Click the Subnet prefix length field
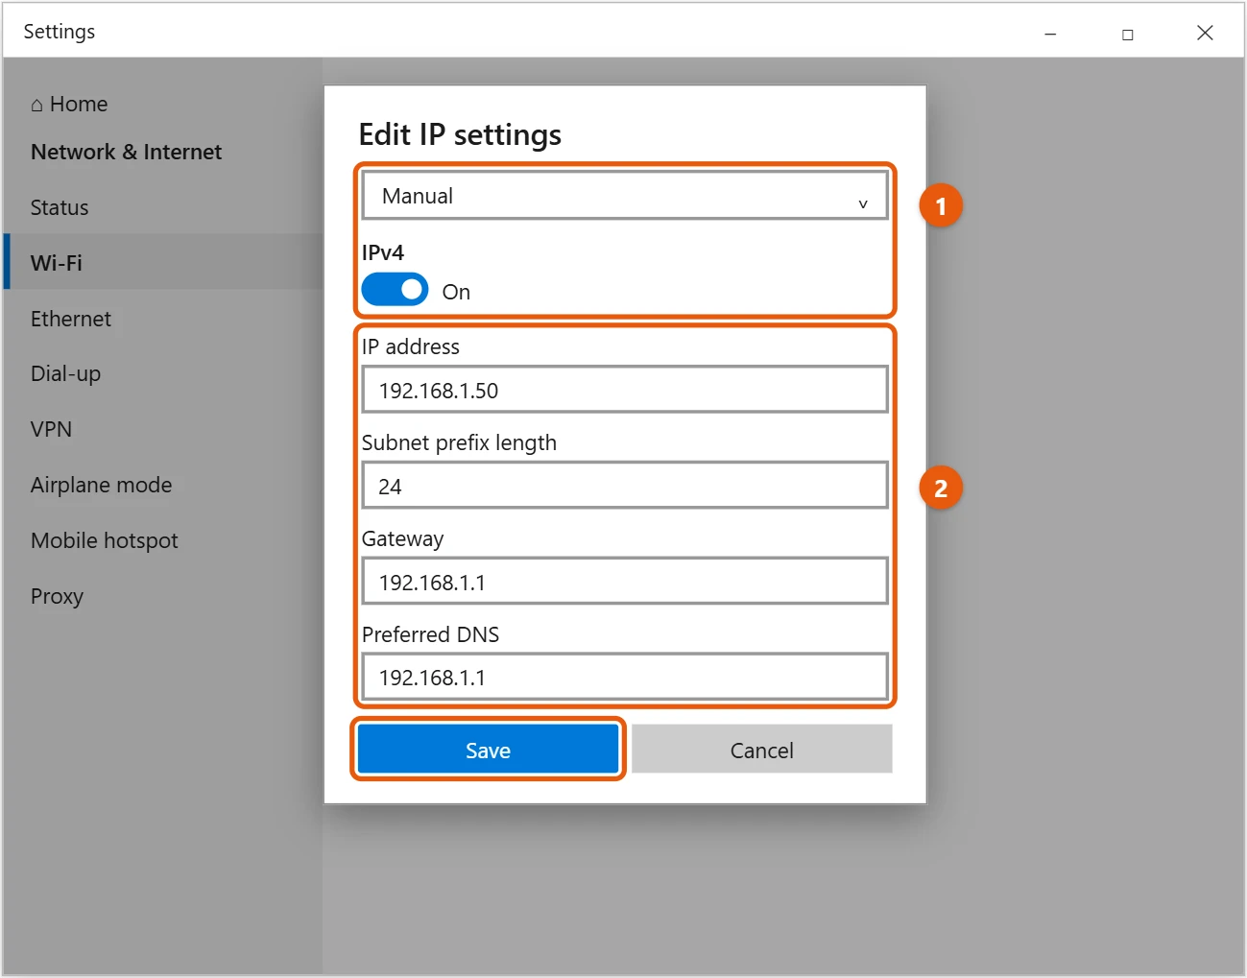 tap(625, 486)
